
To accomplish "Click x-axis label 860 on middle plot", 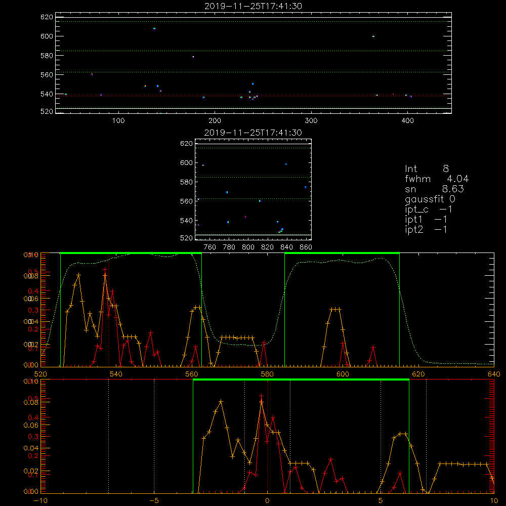I will [x=306, y=247].
